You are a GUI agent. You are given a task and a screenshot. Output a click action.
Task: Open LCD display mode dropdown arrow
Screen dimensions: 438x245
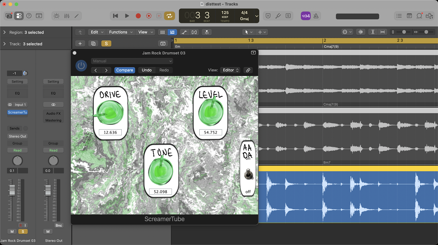256,16
